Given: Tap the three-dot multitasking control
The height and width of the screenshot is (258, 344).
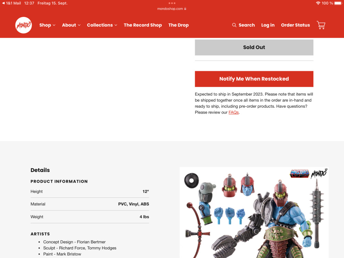Looking at the screenshot, I should [x=172, y=3].
